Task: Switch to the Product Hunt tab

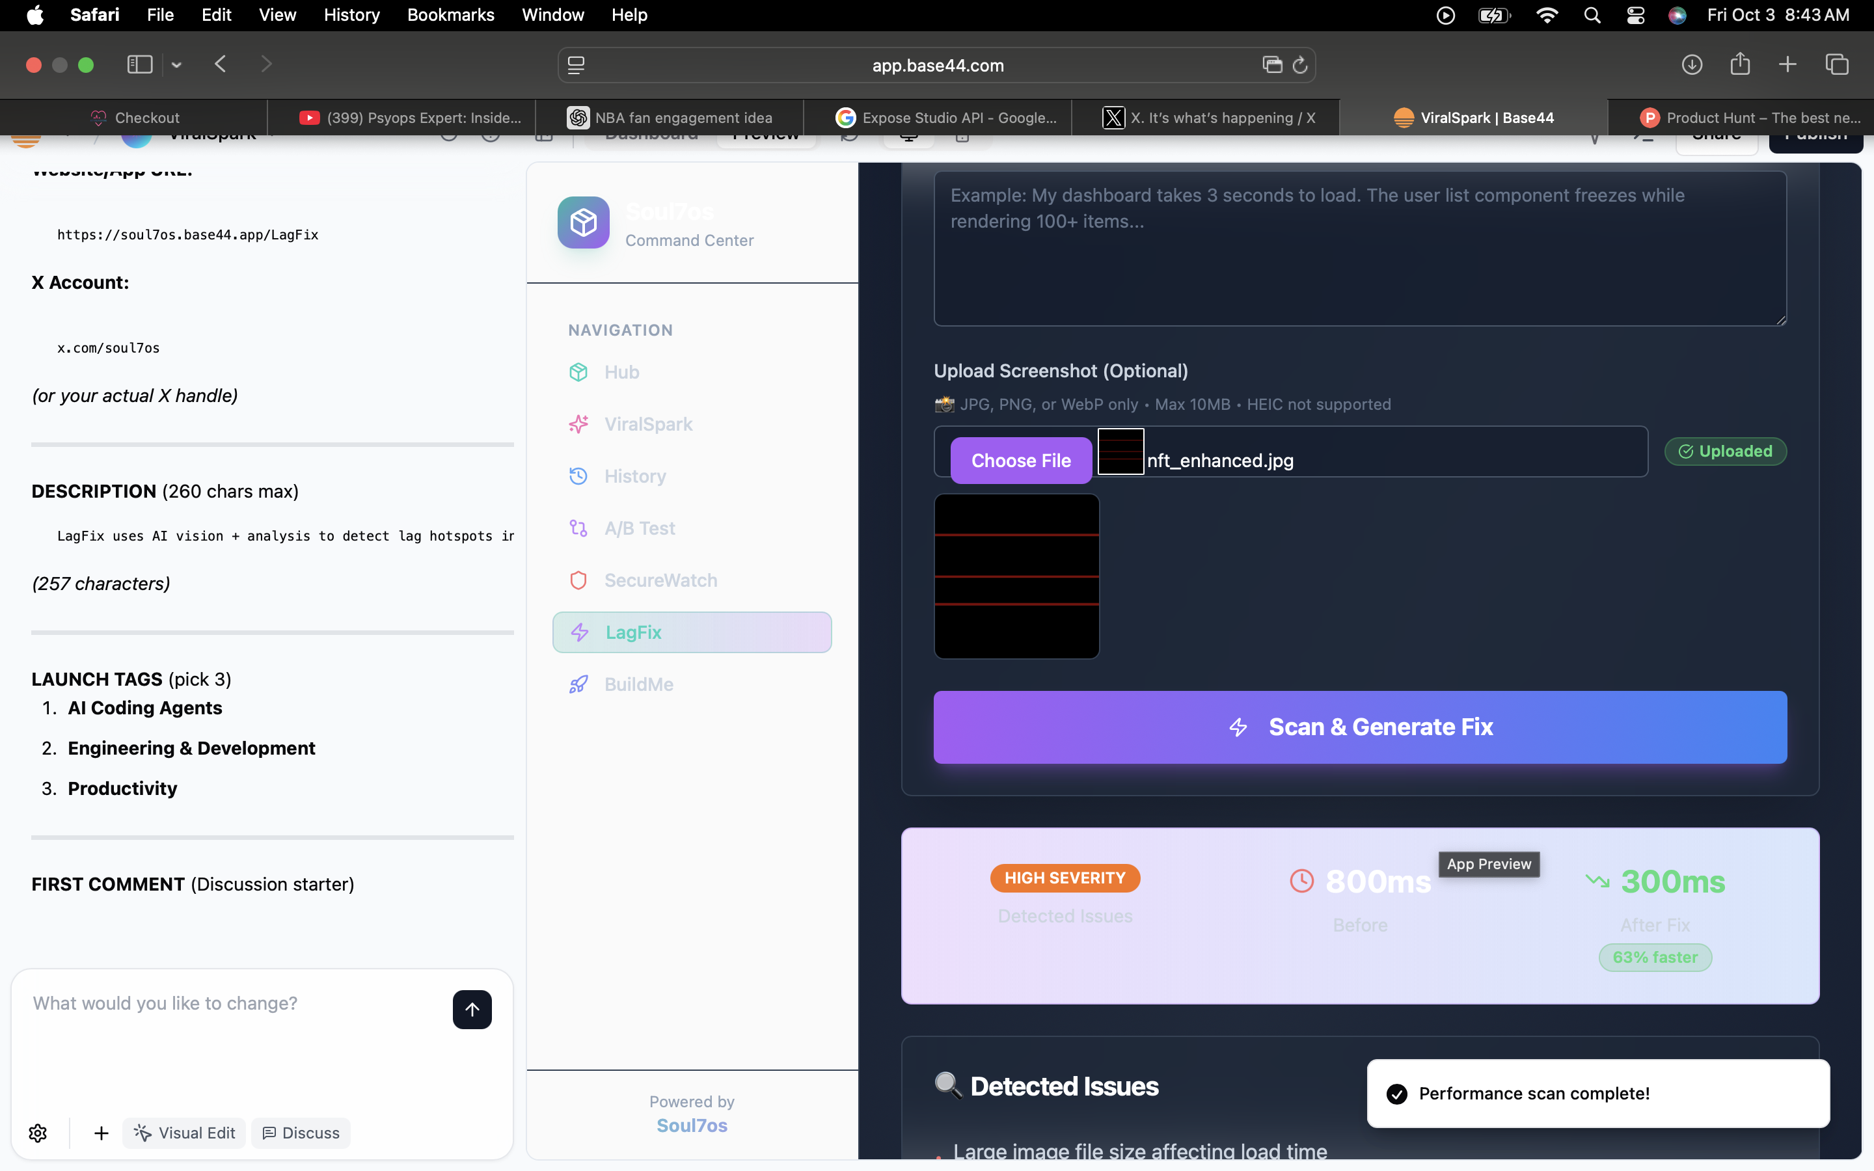Action: 1743,117
